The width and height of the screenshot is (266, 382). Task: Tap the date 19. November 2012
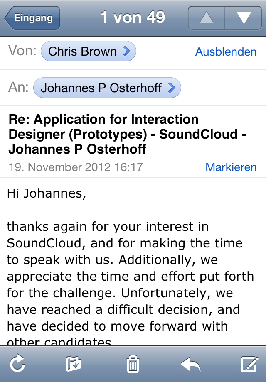pyautogui.click(x=76, y=167)
